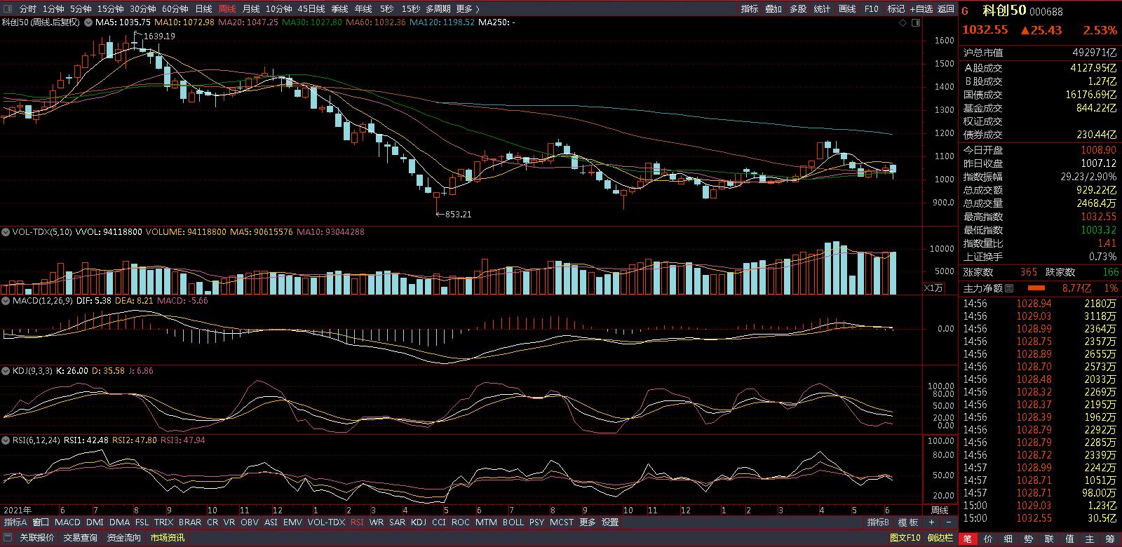
Task: Open 资金流向 from the bottom status bar
Action: tap(123, 538)
